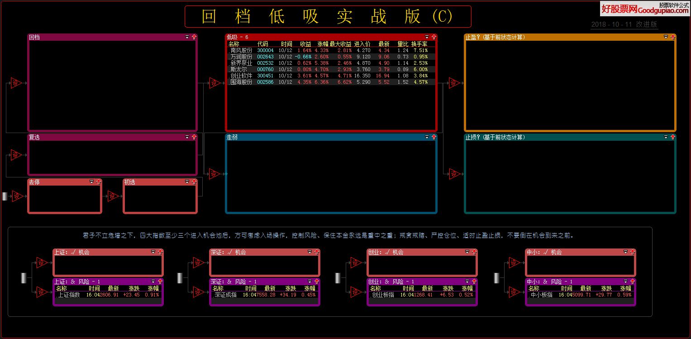
Task: Expand the 止盈 panel dropdown menu
Action: (x=666, y=37)
